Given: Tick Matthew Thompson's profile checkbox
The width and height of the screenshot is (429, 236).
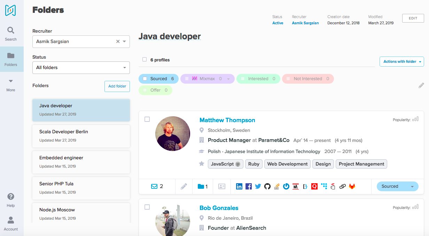Looking at the screenshot, I should (x=147, y=119).
